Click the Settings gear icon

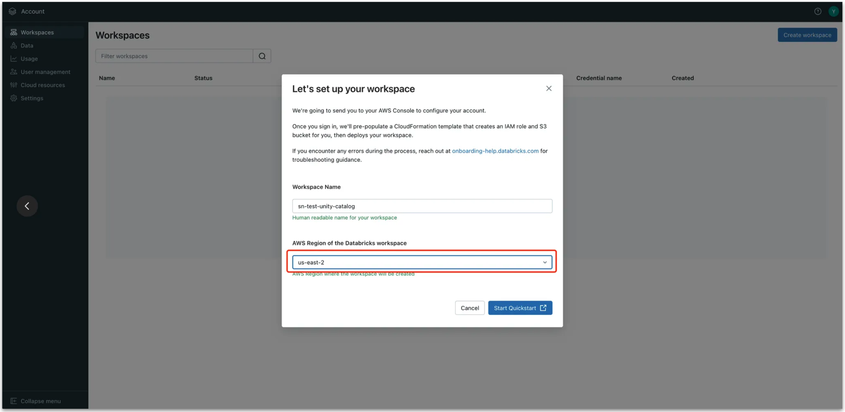pyautogui.click(x=14, y=98)
